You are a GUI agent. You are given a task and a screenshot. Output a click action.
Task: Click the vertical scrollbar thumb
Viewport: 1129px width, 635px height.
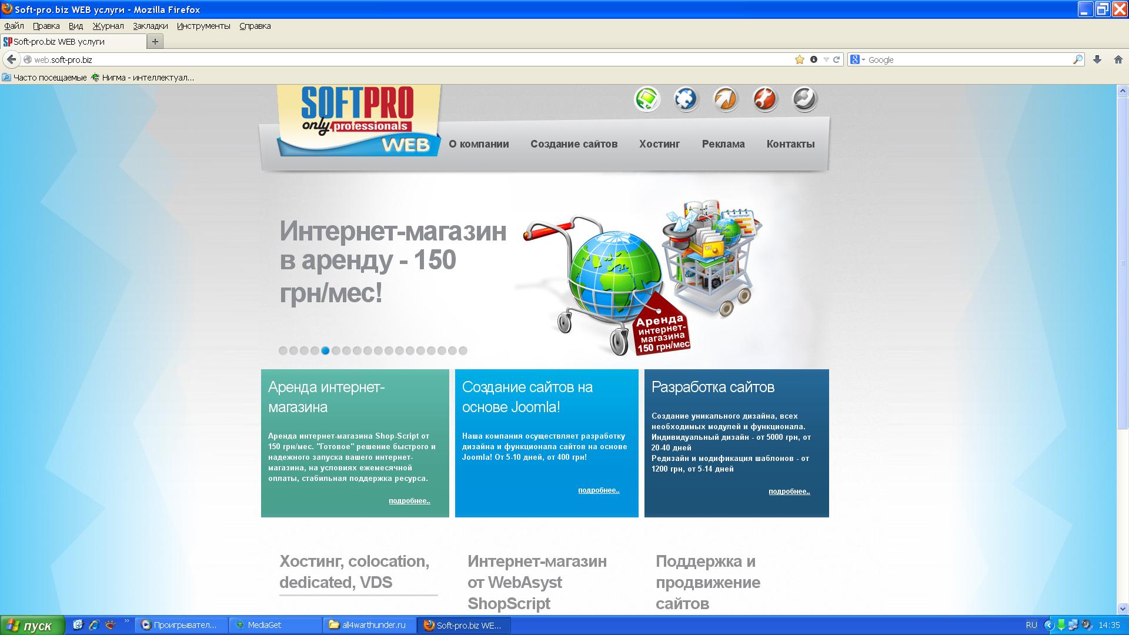pos(1123,263)
